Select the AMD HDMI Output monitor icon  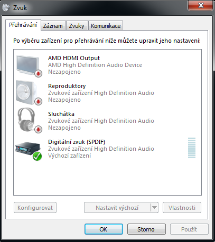(28, 65)
